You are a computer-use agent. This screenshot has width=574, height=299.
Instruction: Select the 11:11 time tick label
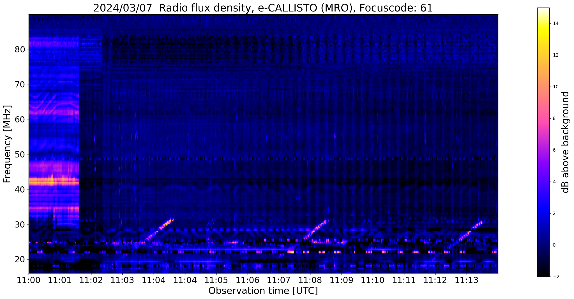[404, 280]
